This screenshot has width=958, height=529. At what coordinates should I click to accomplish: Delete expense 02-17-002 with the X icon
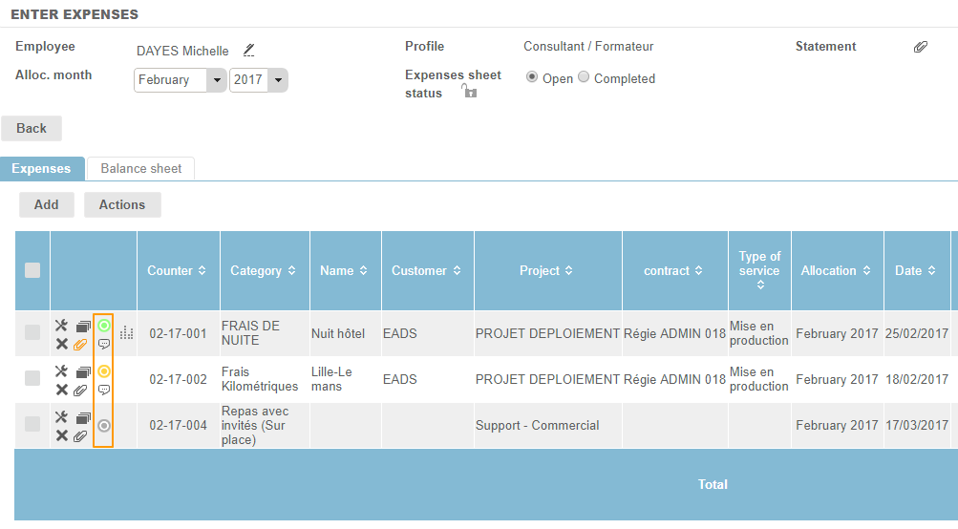(61, 390)
